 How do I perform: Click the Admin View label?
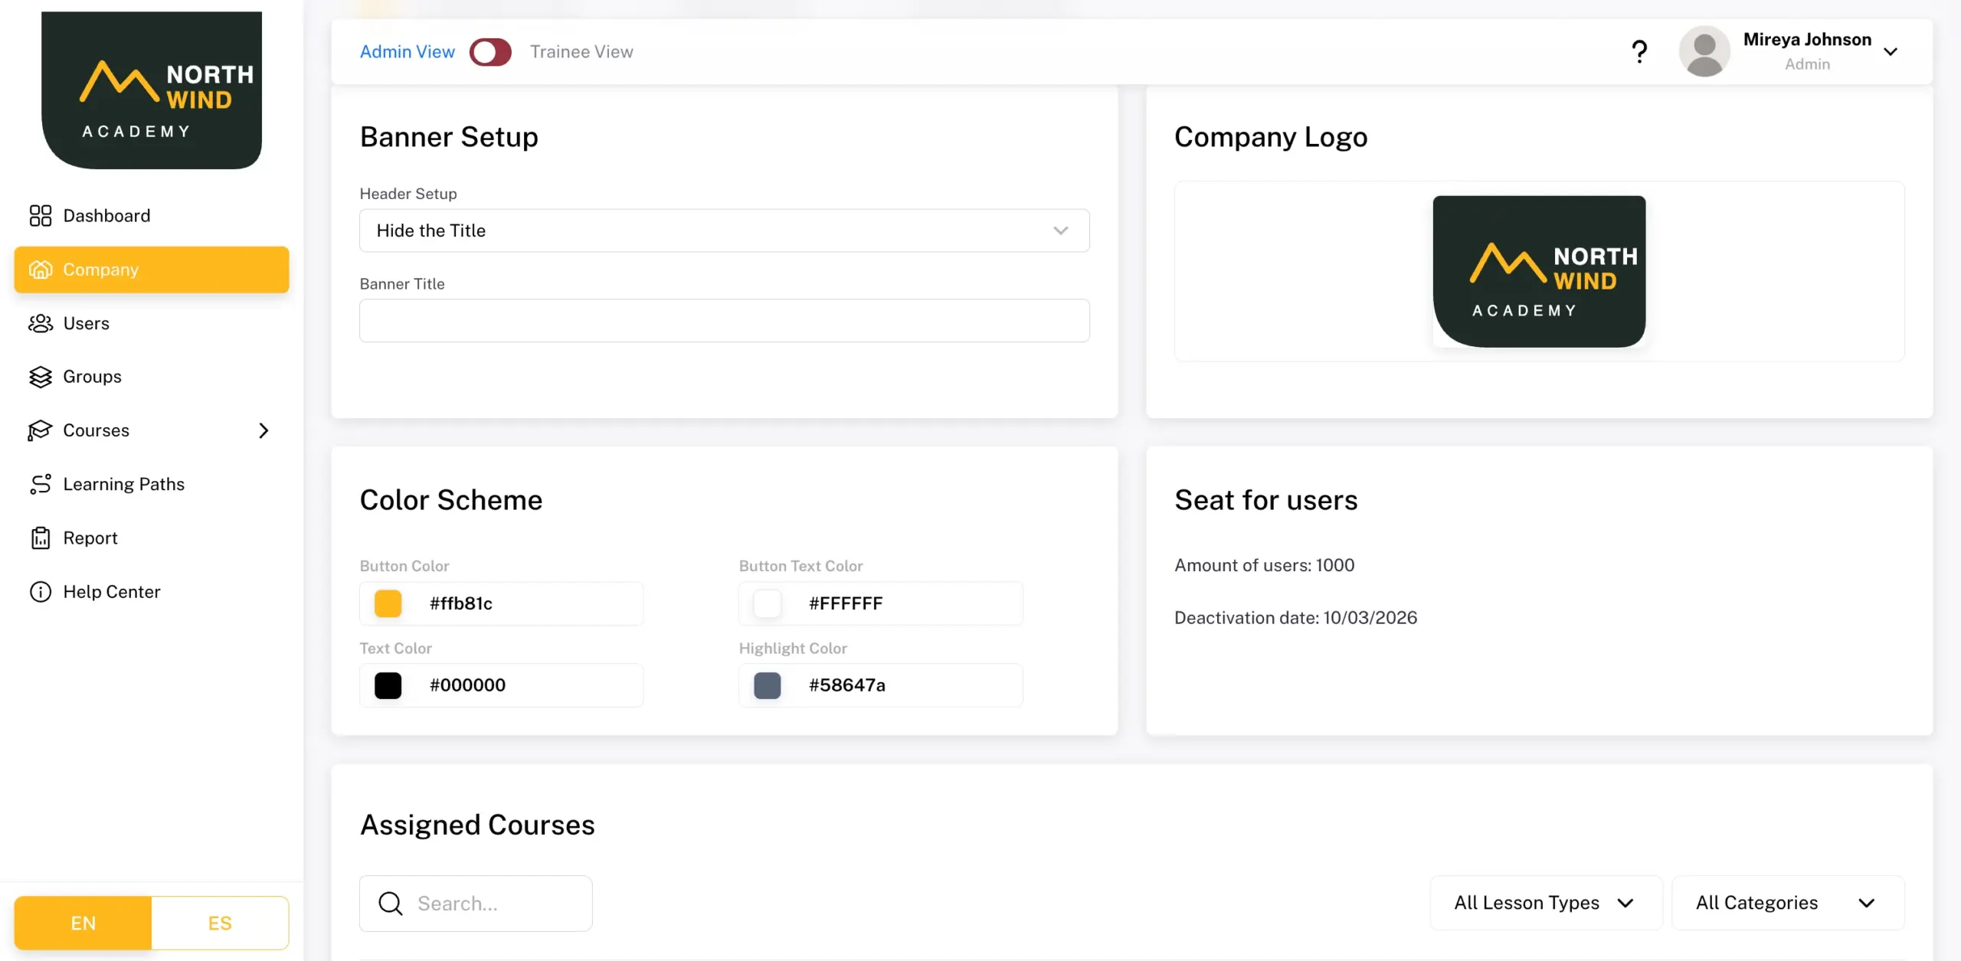(x=408, y=52)
